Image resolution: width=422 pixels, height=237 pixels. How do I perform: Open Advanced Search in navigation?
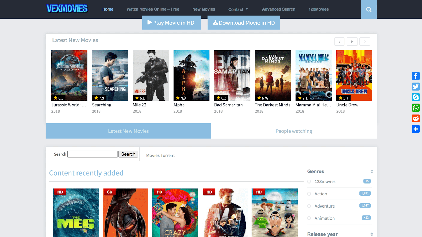click(x=279, y=9)
